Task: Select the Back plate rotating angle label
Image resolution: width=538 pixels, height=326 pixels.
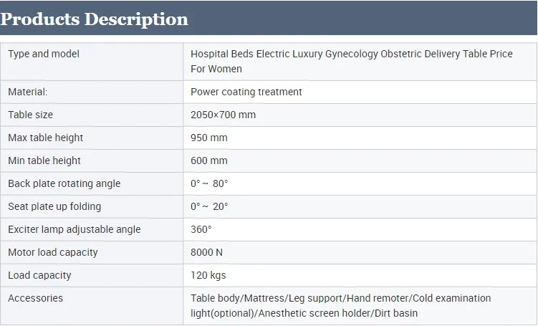Action: (64, 183)
